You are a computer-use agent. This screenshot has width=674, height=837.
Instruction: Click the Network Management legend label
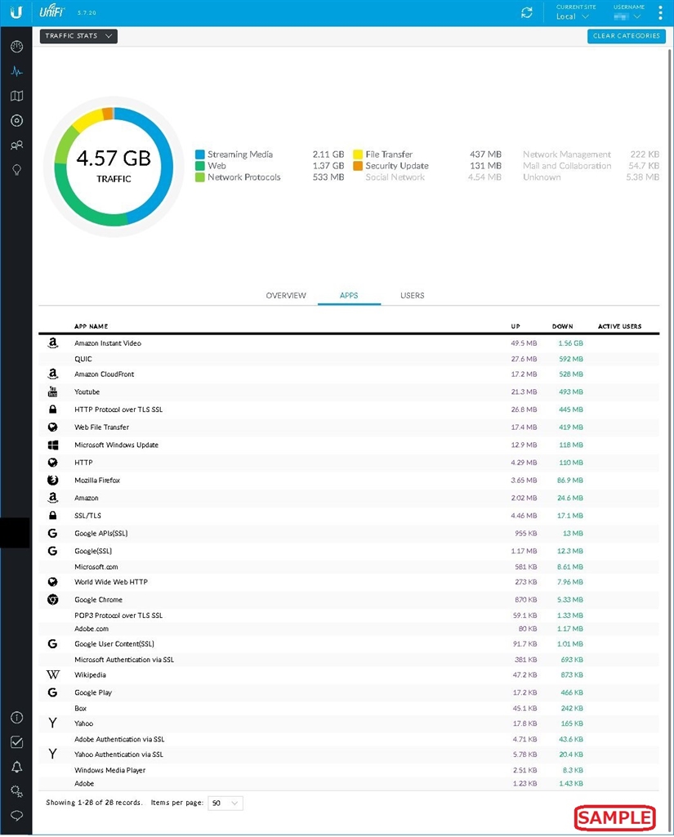(567, 154)
